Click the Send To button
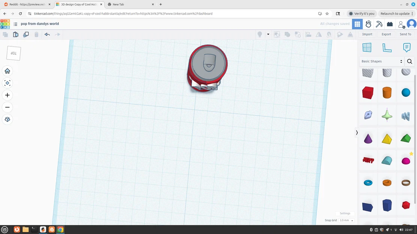Screen dimensions: 417x234 (x=405, y=34)
